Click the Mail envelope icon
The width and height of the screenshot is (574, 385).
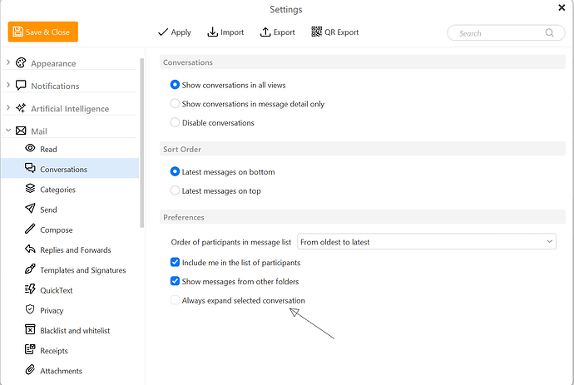tap(21, 131)
